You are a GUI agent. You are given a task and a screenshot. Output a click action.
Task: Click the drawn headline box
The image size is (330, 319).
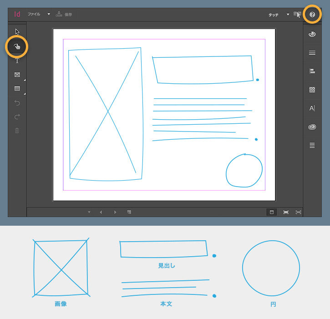203,70
